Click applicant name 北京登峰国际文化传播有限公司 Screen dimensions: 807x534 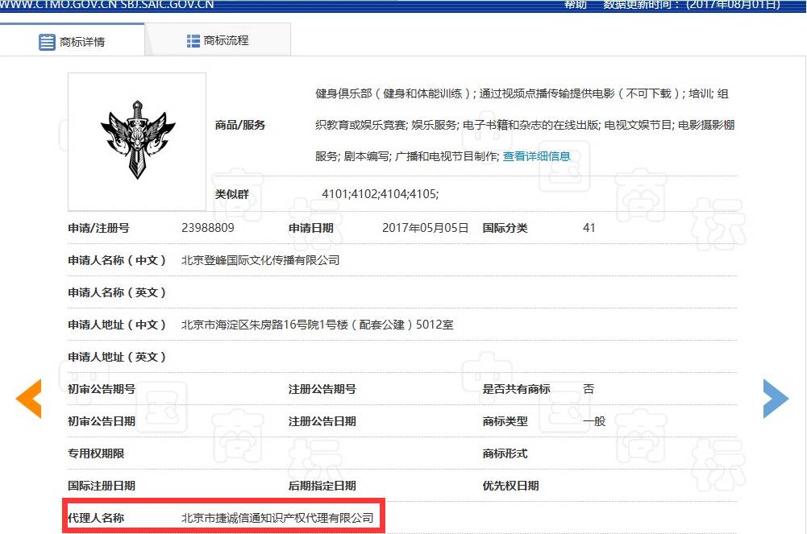click(260, 260)
